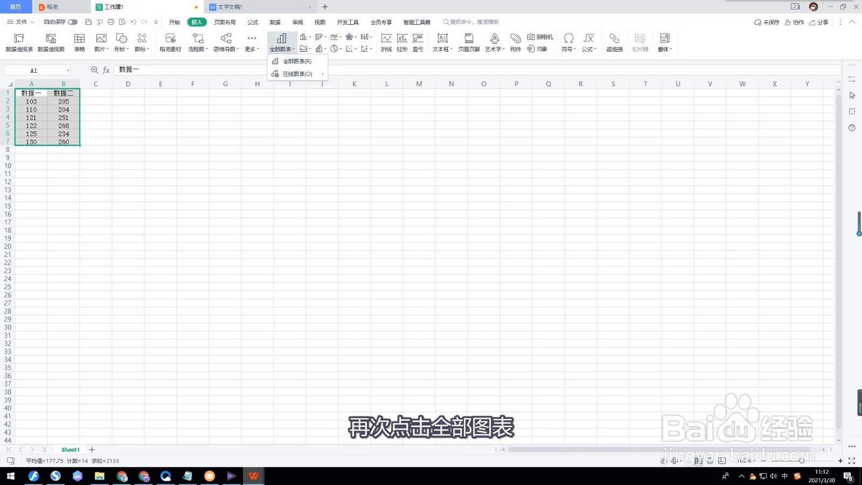Image resolution: width=862 pixels, height=485 pixels.
Task: Zoom in with the plus button in status bar
Action: [x=840, y=461]
